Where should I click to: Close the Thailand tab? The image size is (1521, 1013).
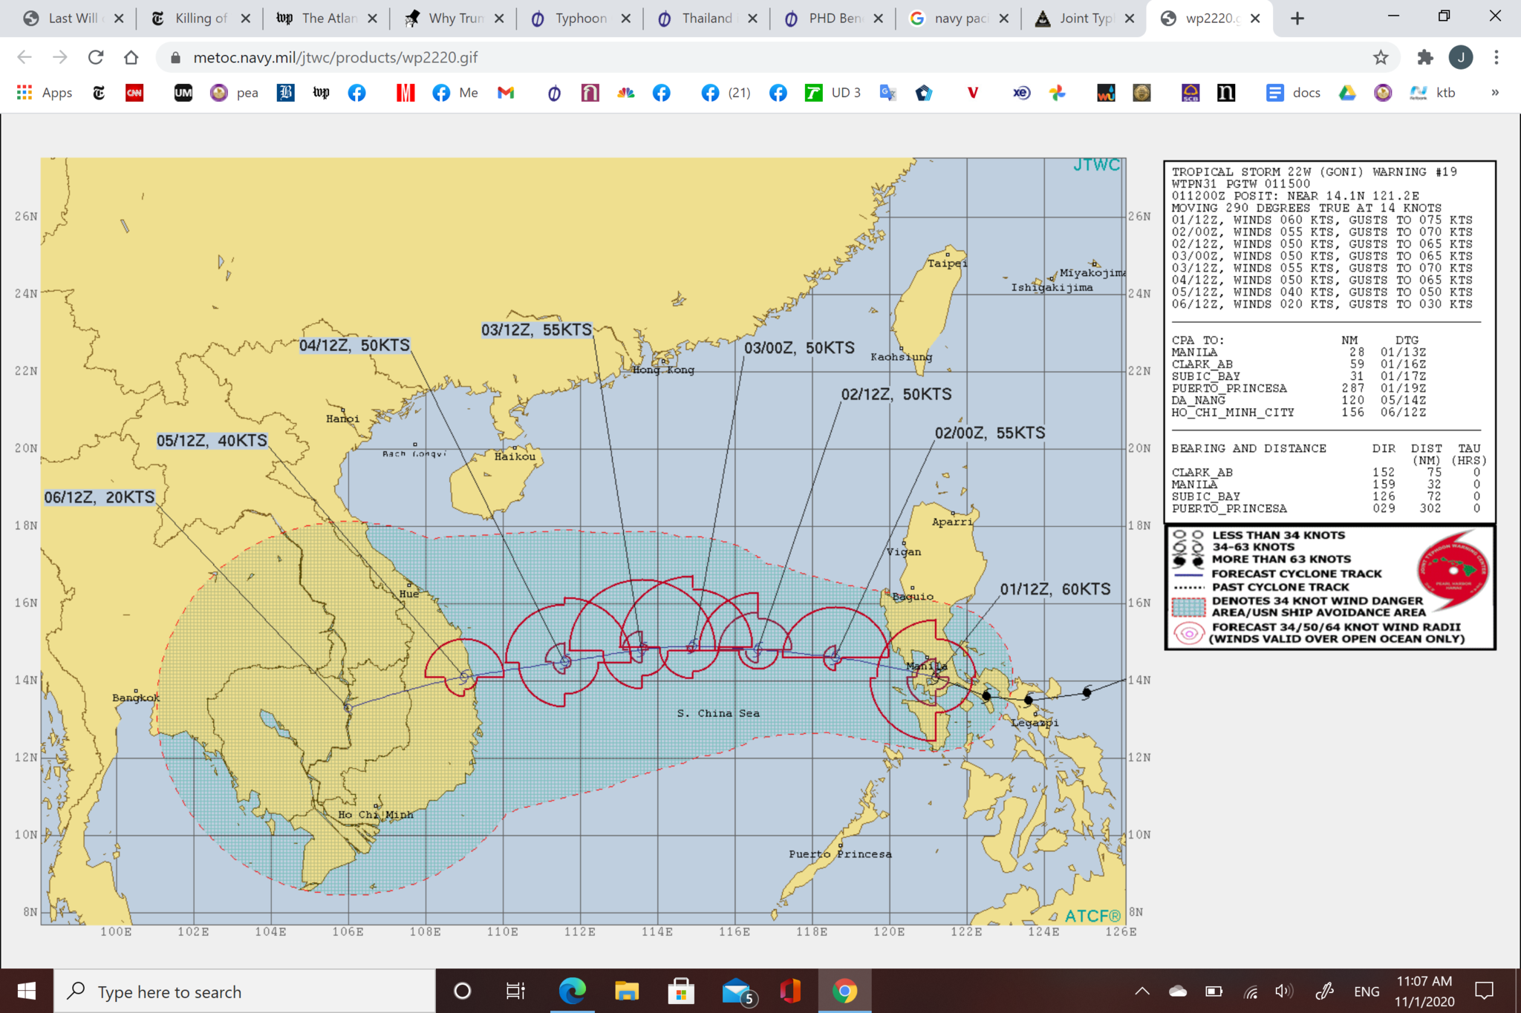[752, 19]
